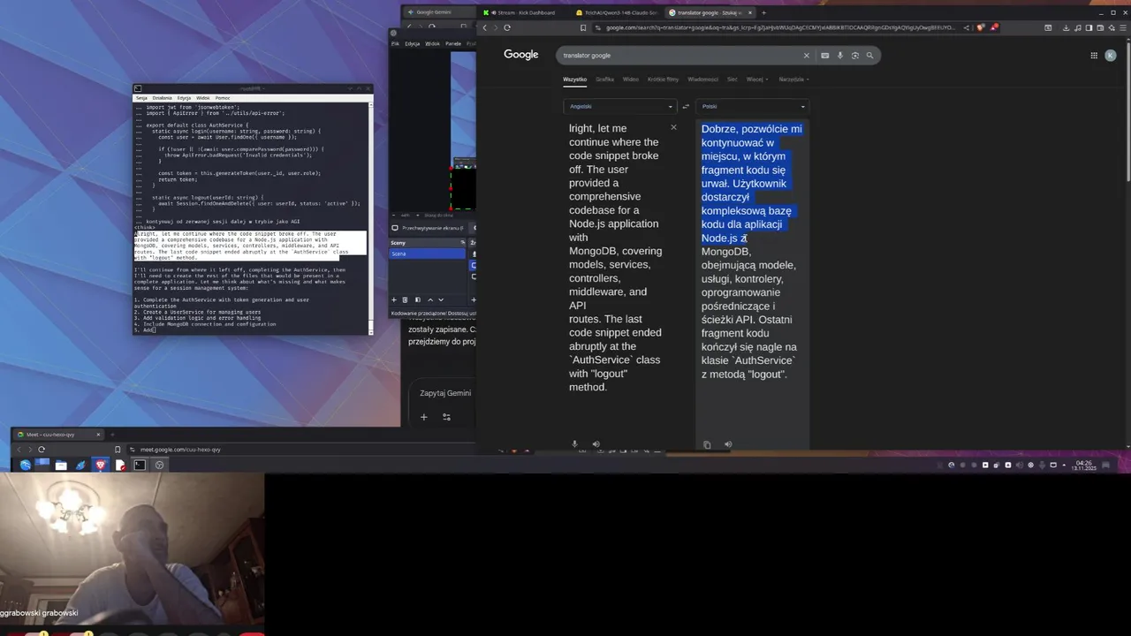
Task: Open the Pomoc menu in terminal
Action: coord(223,98)
